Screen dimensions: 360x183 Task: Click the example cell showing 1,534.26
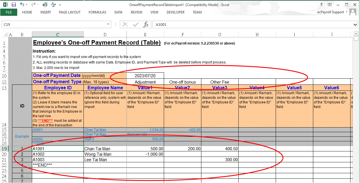pyautogui.click(x=145, y=130)
